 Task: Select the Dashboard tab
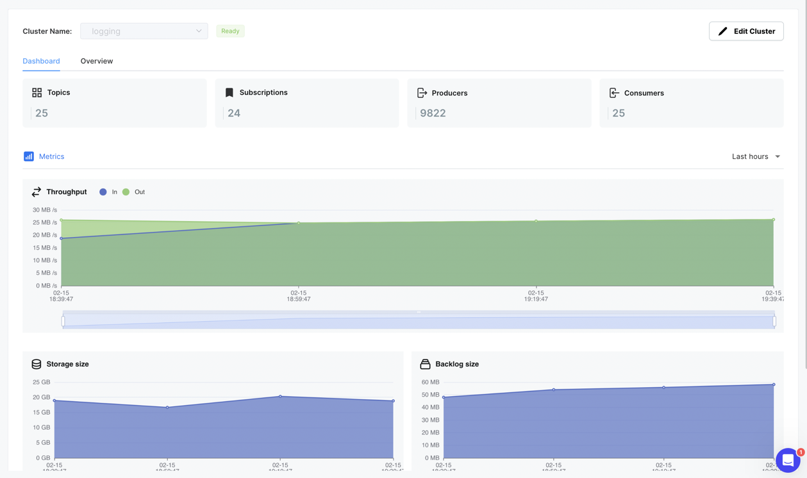tap(41, 61)
